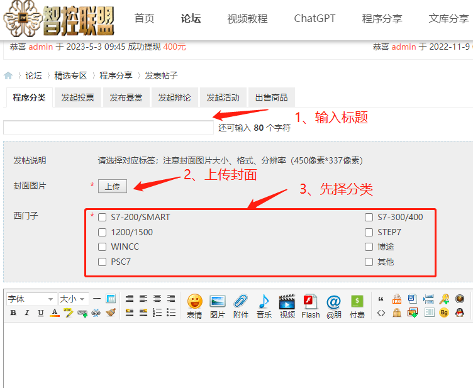Switch to the 发起投票 tab
Screen dimensions: 473x388
click(77, 97)
